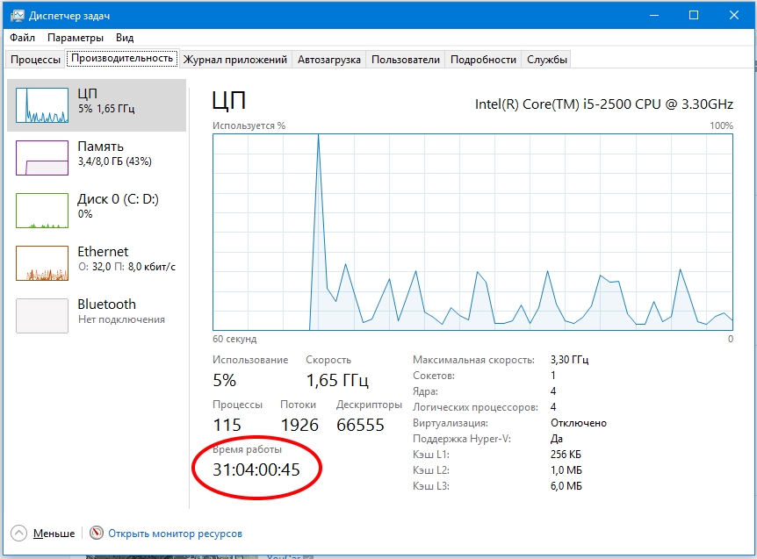Switch to the Журнал приложений tab

[x=234, y=60]
